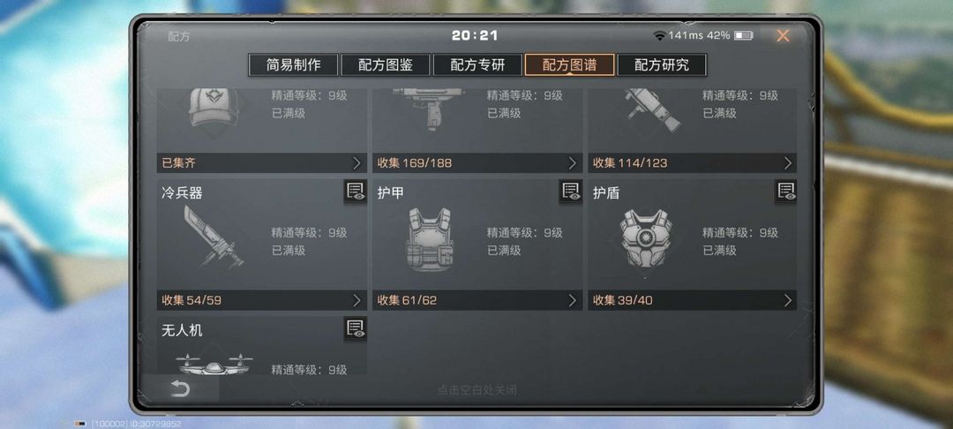
Task: Expand the 收集 39/40 collection chevron
Action: [788, 300]
